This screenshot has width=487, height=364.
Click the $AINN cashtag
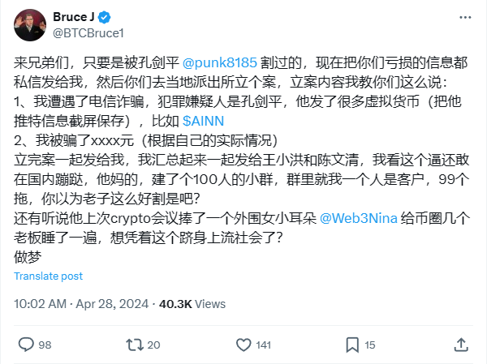click(x=203, y=121)
